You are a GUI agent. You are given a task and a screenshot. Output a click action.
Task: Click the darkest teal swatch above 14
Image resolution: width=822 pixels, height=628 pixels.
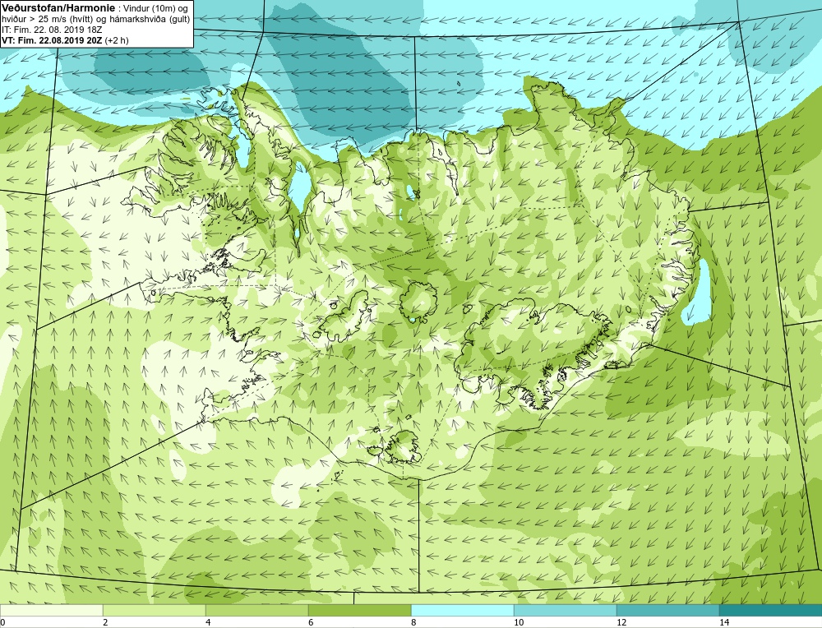tap(771, 610)
